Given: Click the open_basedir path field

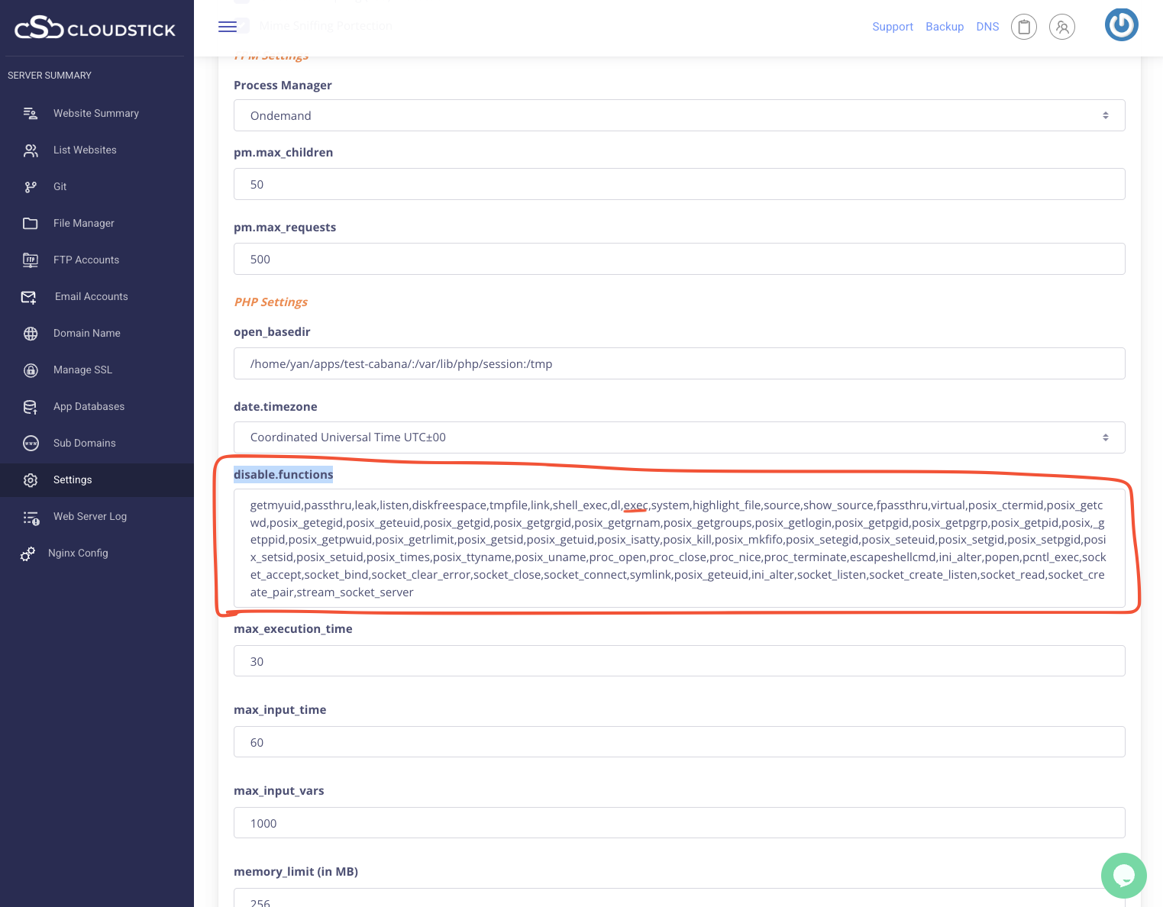Looking at the screenshot, I should tap(678, 364).
